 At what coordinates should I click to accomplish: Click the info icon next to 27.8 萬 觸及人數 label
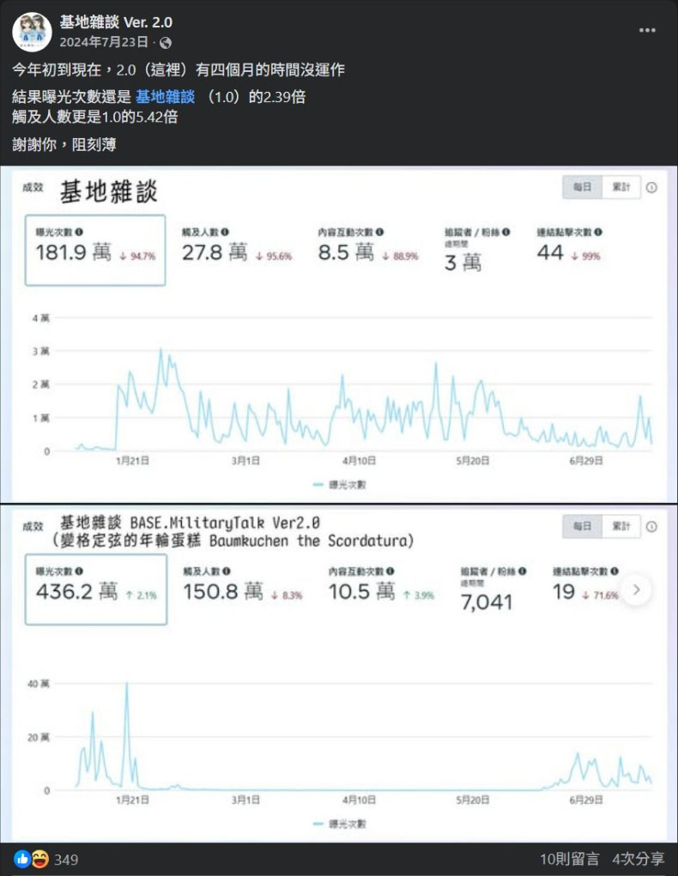[226, 232]
